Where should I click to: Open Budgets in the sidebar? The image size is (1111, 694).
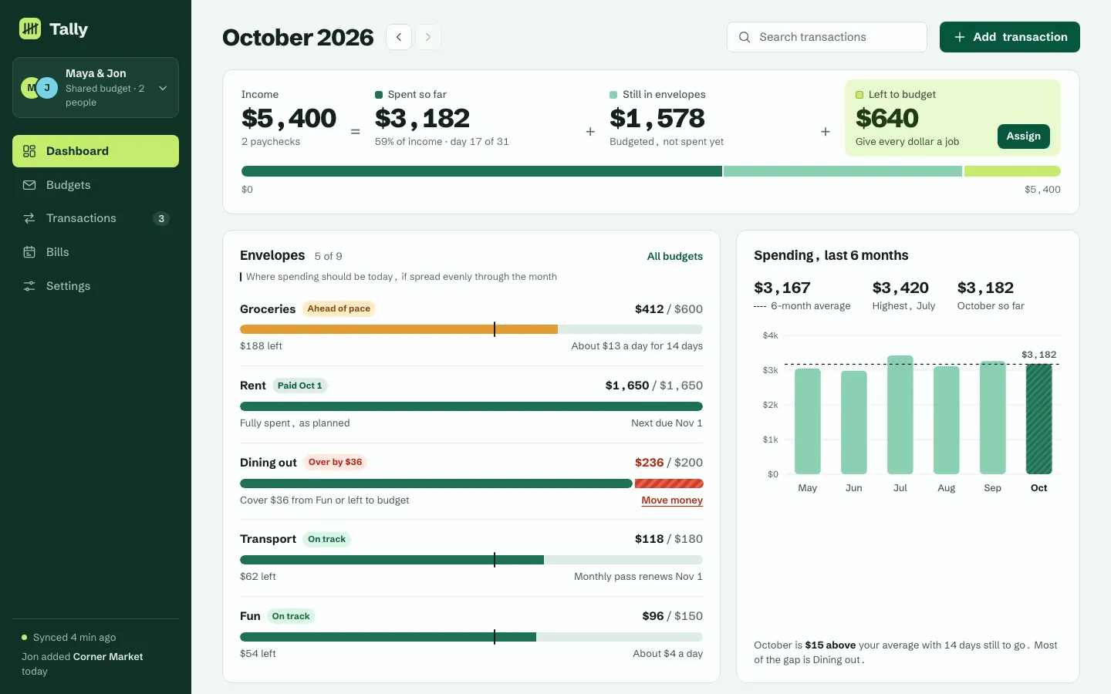coord(96,185)
